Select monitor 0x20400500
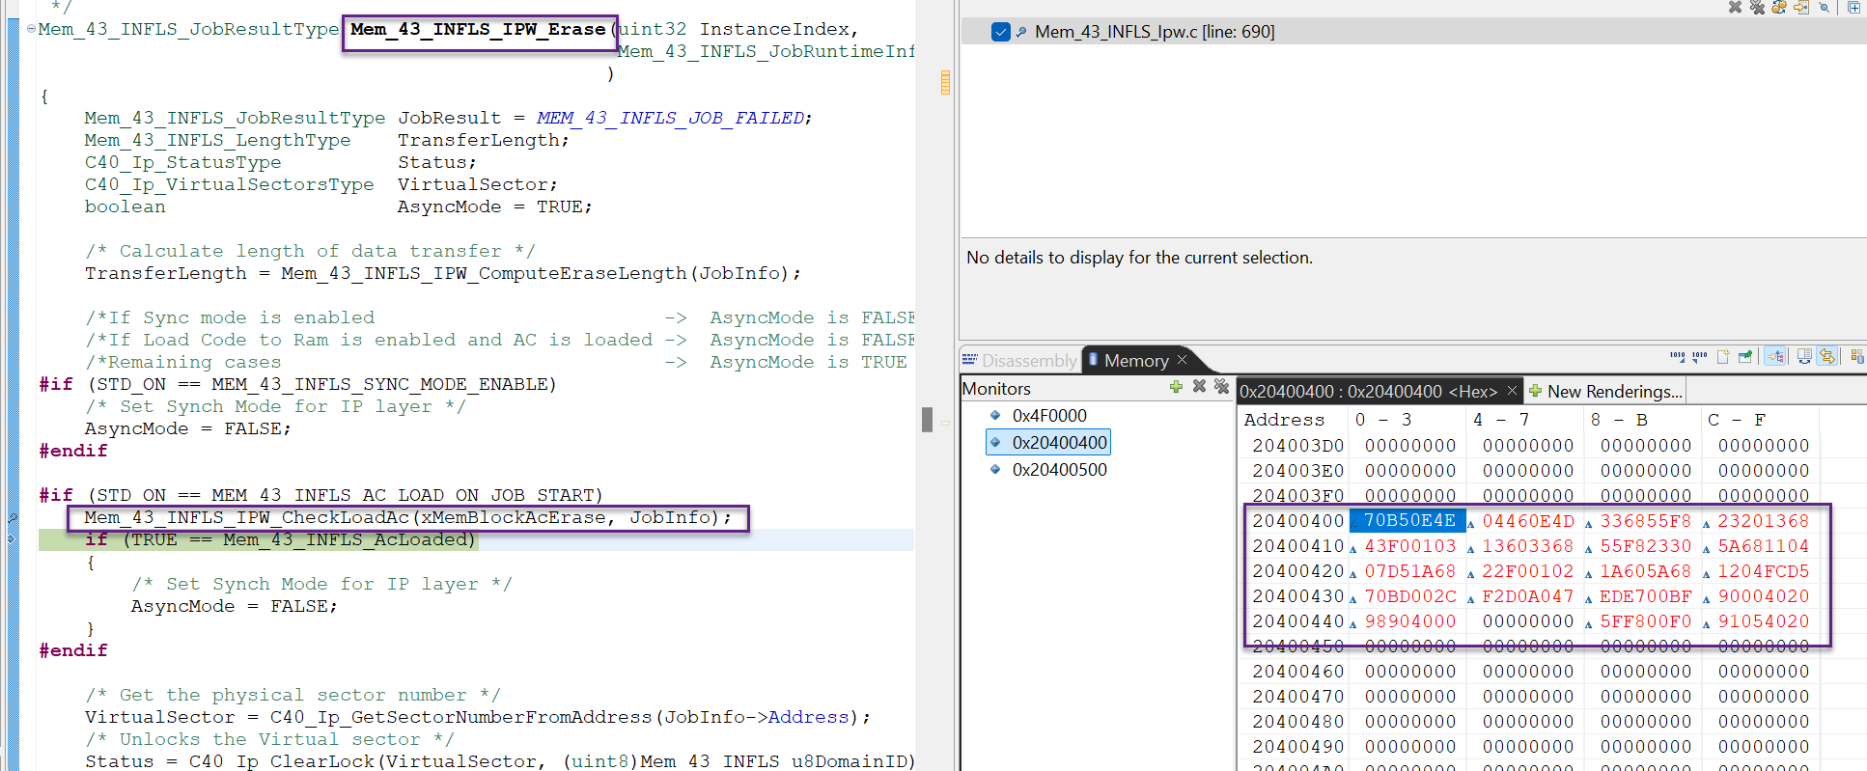Screen dimensions: 1867x771 [x=1059, y=470]
